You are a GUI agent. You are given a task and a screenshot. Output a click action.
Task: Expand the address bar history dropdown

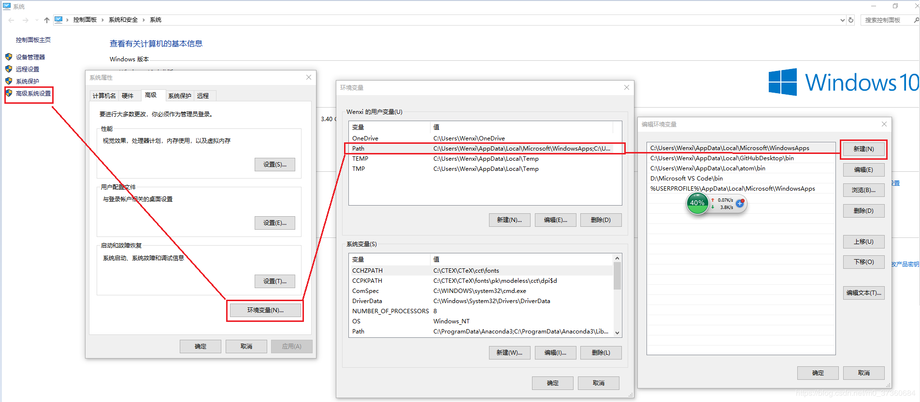(x=843, y=20)
